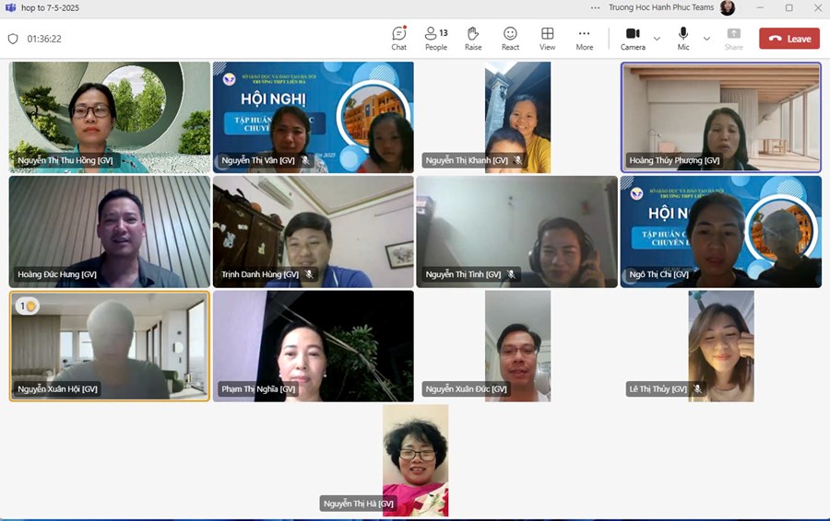Open the Chat panel

[x=398, y=38]
